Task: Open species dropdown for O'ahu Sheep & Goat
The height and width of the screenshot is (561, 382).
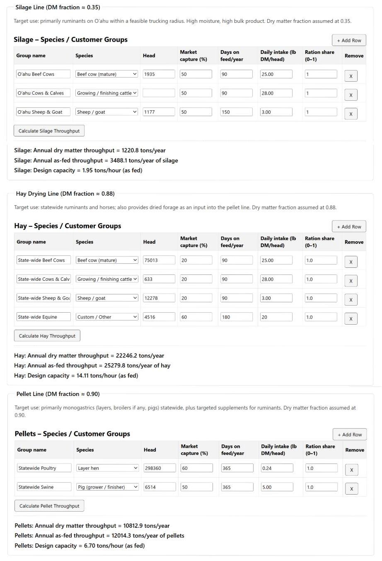Action: click(x=106, y=112)
